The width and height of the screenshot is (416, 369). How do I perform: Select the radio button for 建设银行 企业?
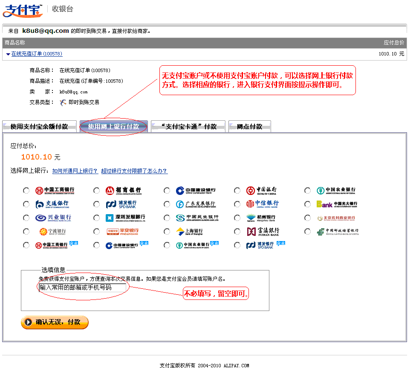[x=97, y=245]
